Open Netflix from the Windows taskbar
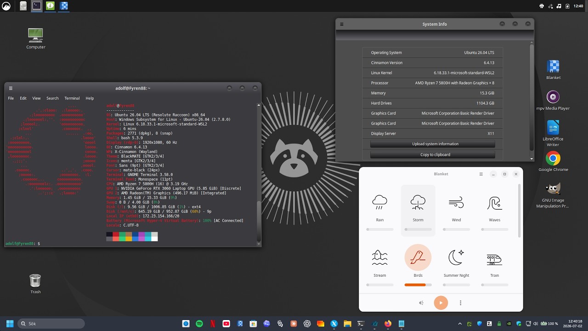Image resolution: width=588 pixels, height=331 pixels. click(213, 324)
